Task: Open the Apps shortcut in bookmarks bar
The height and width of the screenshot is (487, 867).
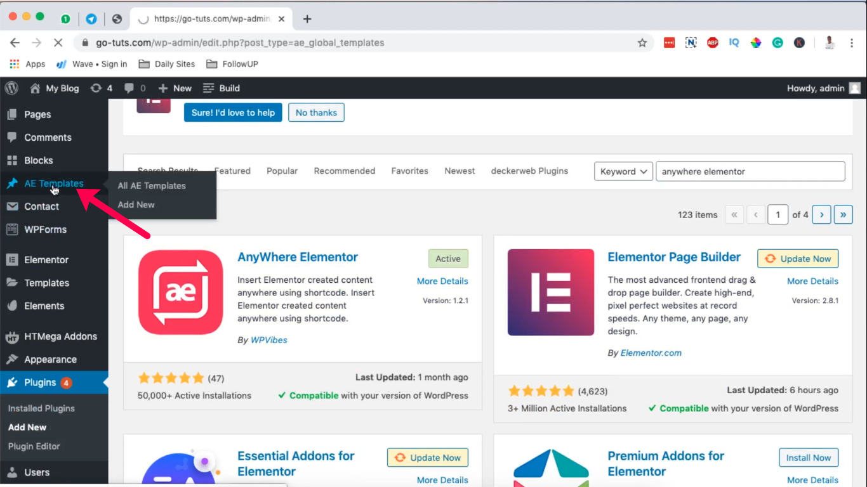Action: point(27,64)
